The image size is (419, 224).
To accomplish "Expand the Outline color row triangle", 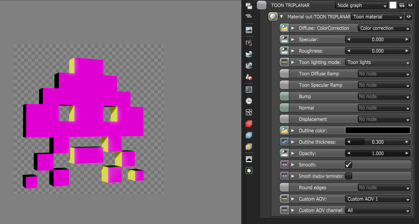I will click(293, 131).
